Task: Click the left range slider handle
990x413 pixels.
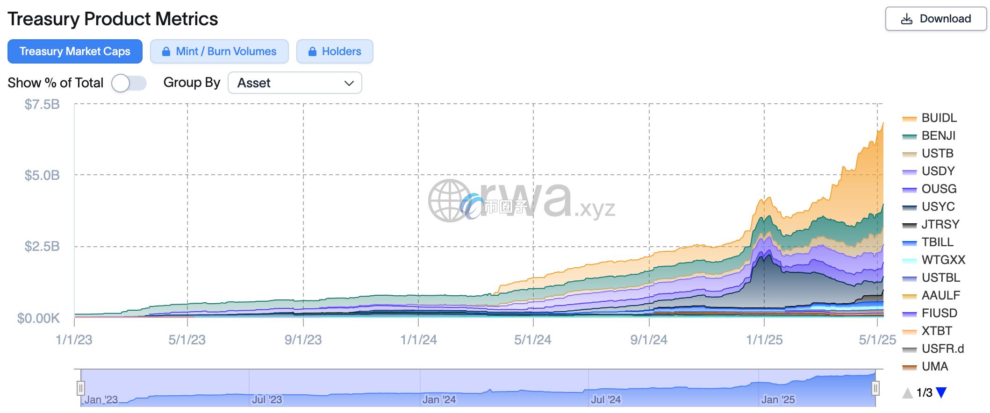Action: coord(81,388)
